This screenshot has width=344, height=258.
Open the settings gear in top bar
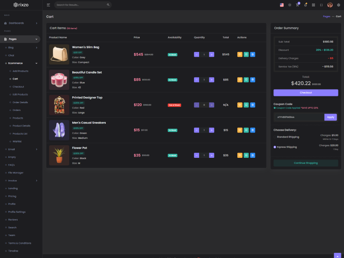pyautogui.click(x=338, y=5)
